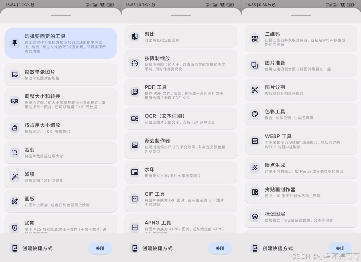Tap the 选择要固定的工具 header card
Screen dimensions: 361x262
click(61, 43)
